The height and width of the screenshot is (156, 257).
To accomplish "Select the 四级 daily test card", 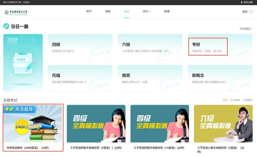I will tap(80, 47).
